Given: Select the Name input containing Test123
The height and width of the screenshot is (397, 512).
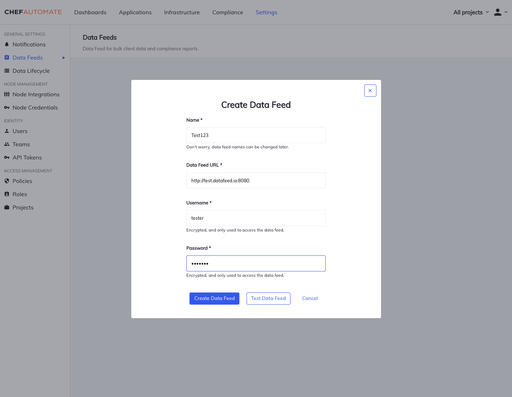Looking at the screenshot, I should click(256, 135).
